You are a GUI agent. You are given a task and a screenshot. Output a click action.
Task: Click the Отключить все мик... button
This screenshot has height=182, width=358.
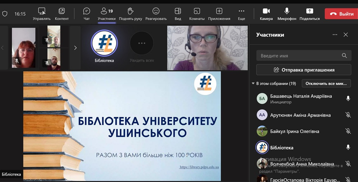[326, 83]
